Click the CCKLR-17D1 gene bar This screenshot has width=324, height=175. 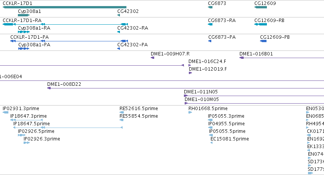[64, 8]
